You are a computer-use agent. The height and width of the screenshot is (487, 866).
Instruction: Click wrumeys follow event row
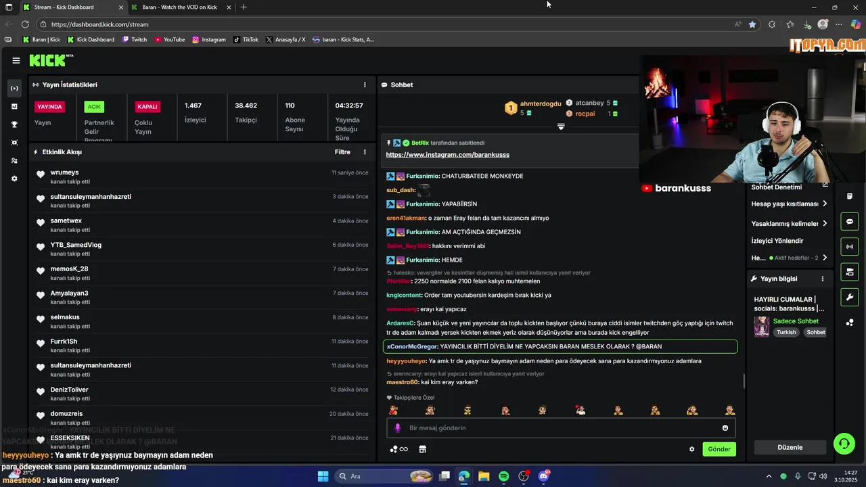pyautogui.click(x=202, y=177)
